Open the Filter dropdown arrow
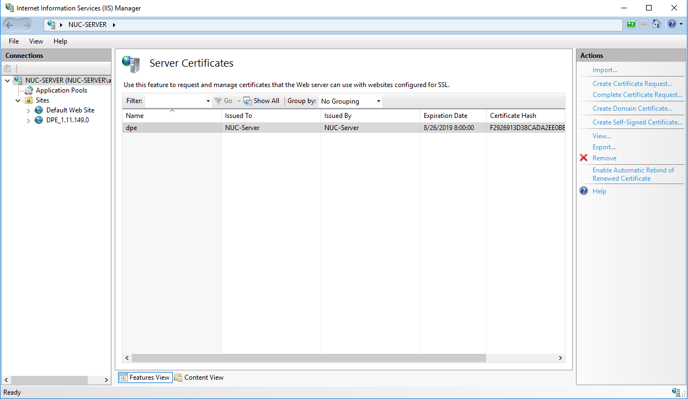The width and height of the screenshot is (688, 399). (208, 101)
